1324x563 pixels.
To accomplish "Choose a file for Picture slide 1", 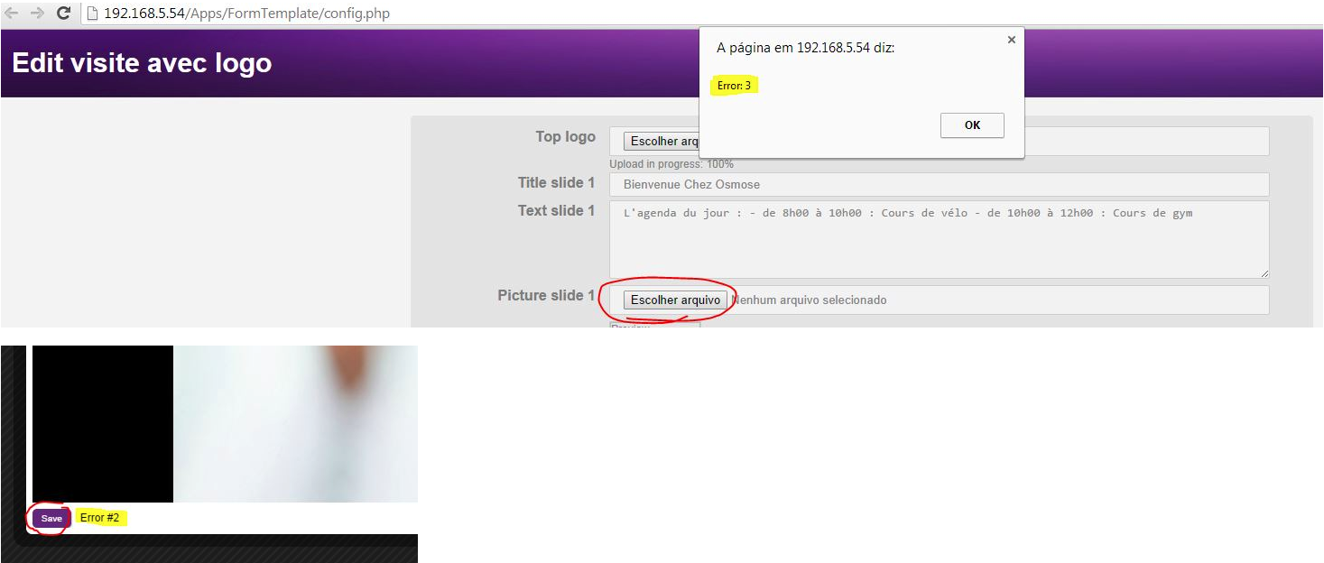I will tap(675, 300).
